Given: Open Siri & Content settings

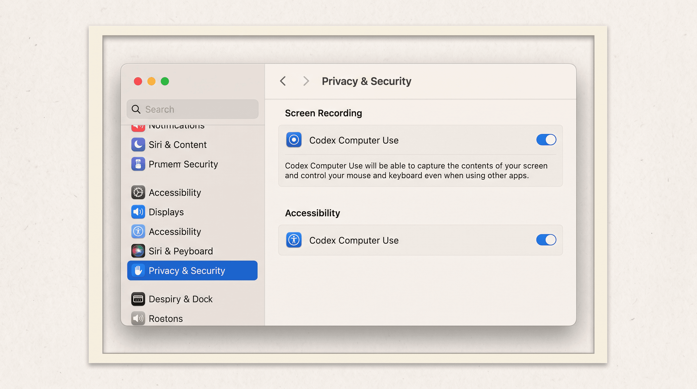Looking at the screenshot, I should 192,144.
